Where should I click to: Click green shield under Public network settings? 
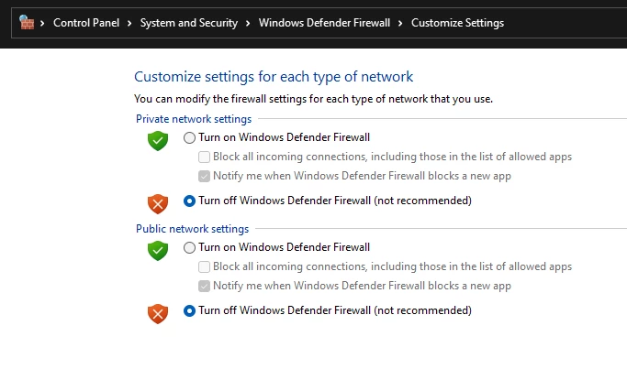pyautogui.click(x=158, y=251)
